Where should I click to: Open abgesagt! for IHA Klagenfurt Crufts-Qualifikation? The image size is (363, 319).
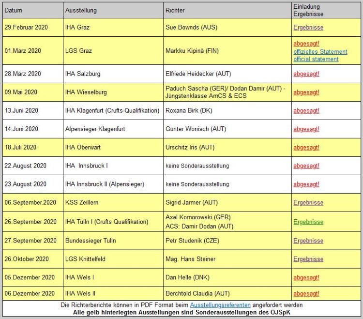point(306,111)
